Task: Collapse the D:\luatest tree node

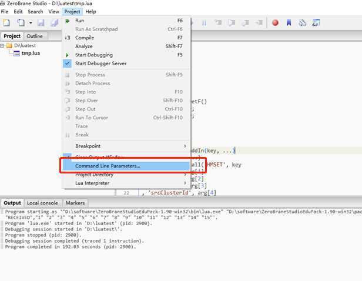Action: (x=2, y=45)
